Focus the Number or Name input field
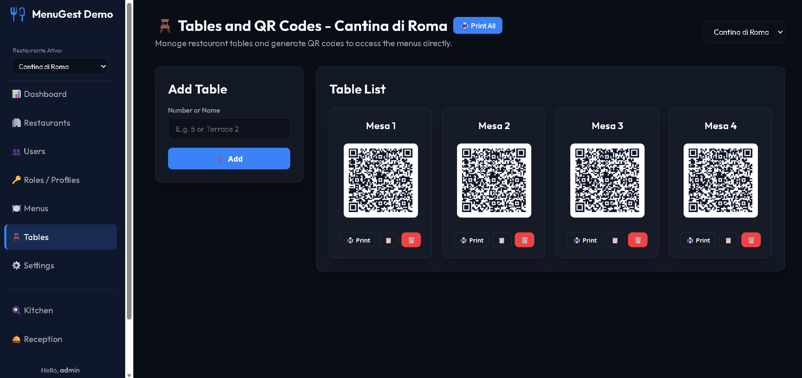 [x=229, y=129]
